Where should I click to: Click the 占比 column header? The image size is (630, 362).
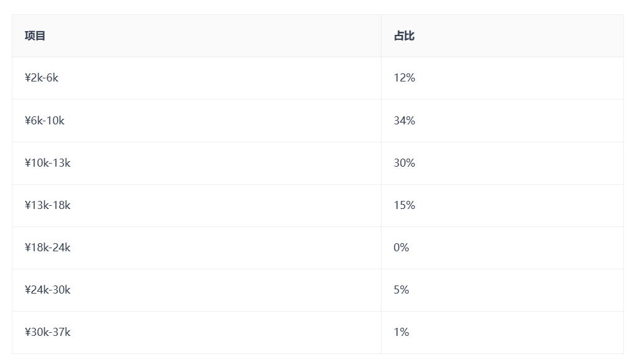pyautogui.click(x=404, y=36)
